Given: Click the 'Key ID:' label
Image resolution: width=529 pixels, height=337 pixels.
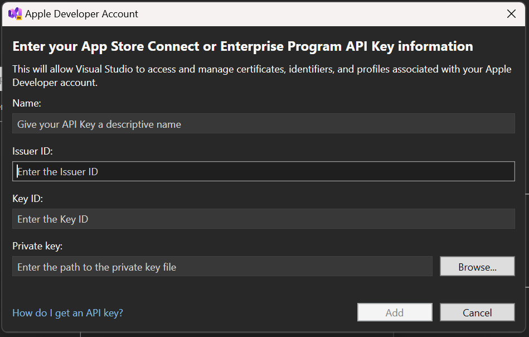Looking at the screenshot, I should pyautogui.click(x=27, y=199).
